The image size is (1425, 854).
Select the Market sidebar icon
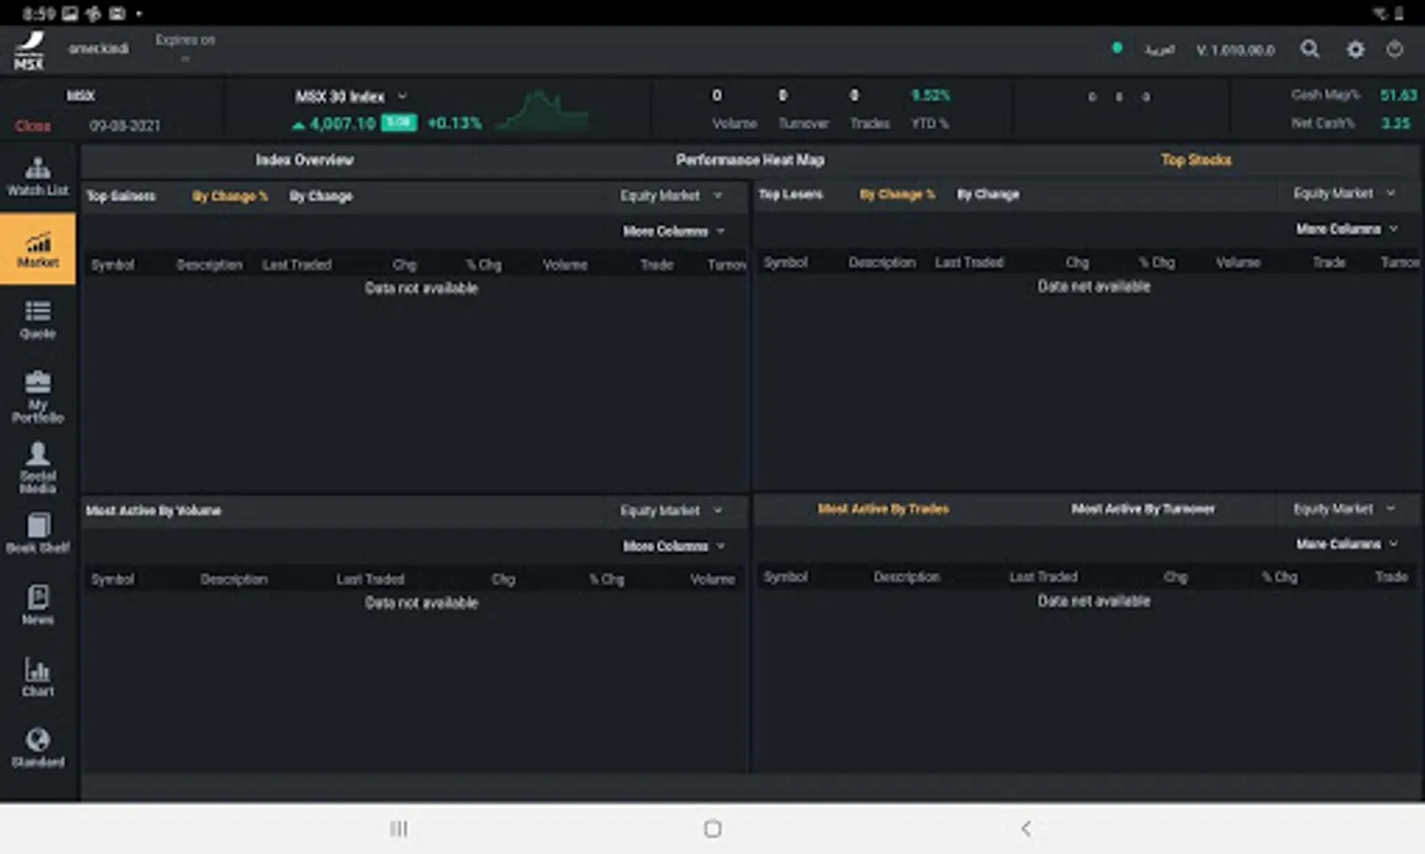[38, 249]
